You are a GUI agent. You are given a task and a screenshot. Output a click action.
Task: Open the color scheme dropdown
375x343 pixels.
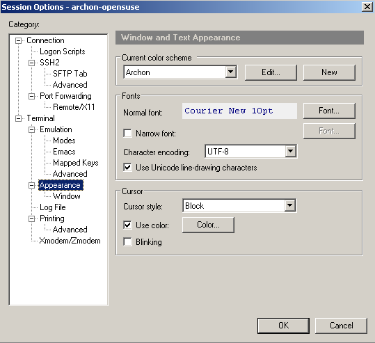[231, 72]
